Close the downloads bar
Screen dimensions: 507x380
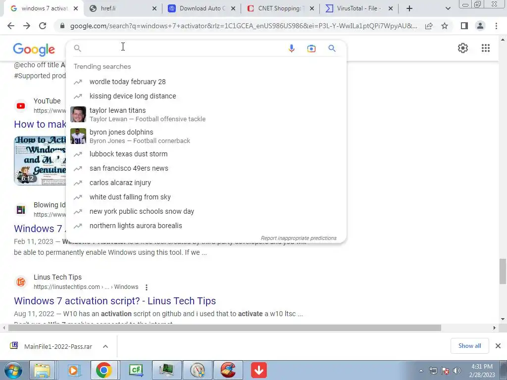coord(498,346)
